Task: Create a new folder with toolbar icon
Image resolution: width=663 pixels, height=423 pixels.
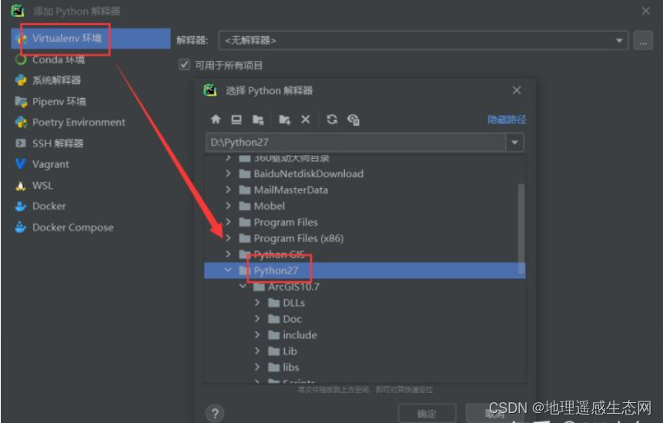Action: pos(285,119)
